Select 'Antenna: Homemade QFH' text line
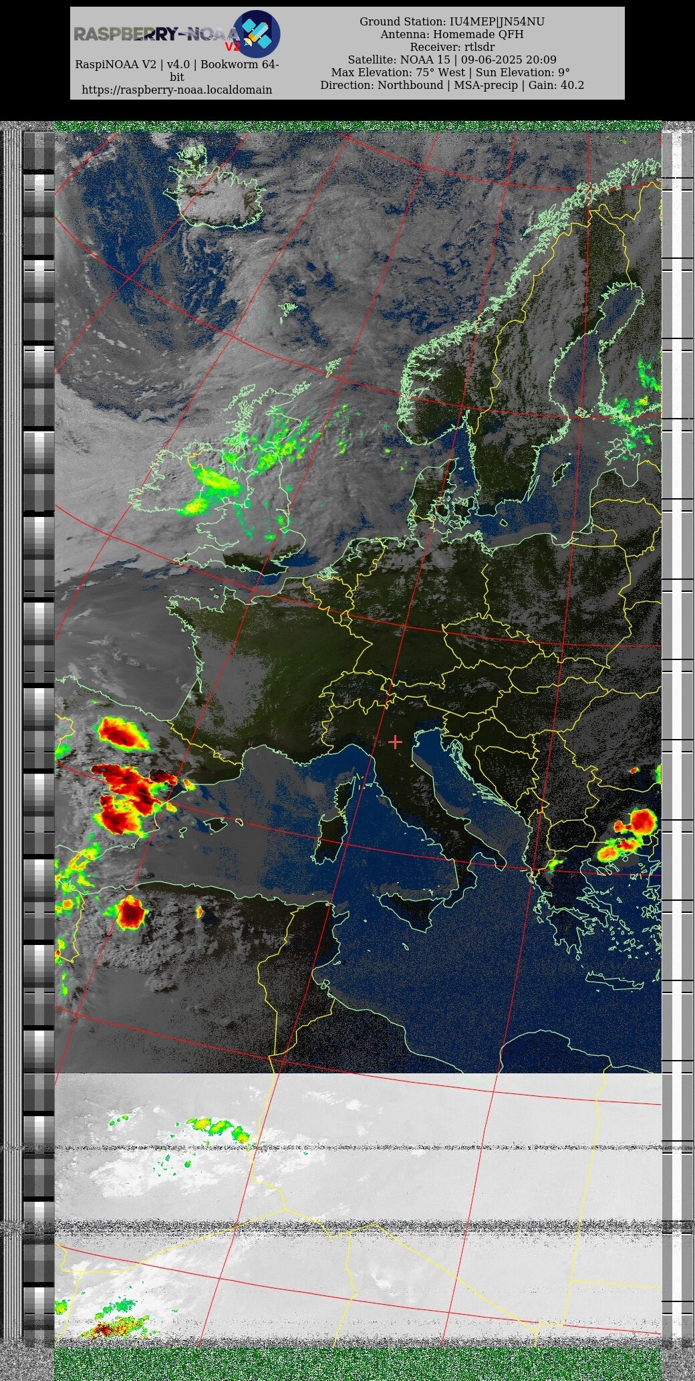The height and width of the screenshot is (1381, 695). click(452, 34)
